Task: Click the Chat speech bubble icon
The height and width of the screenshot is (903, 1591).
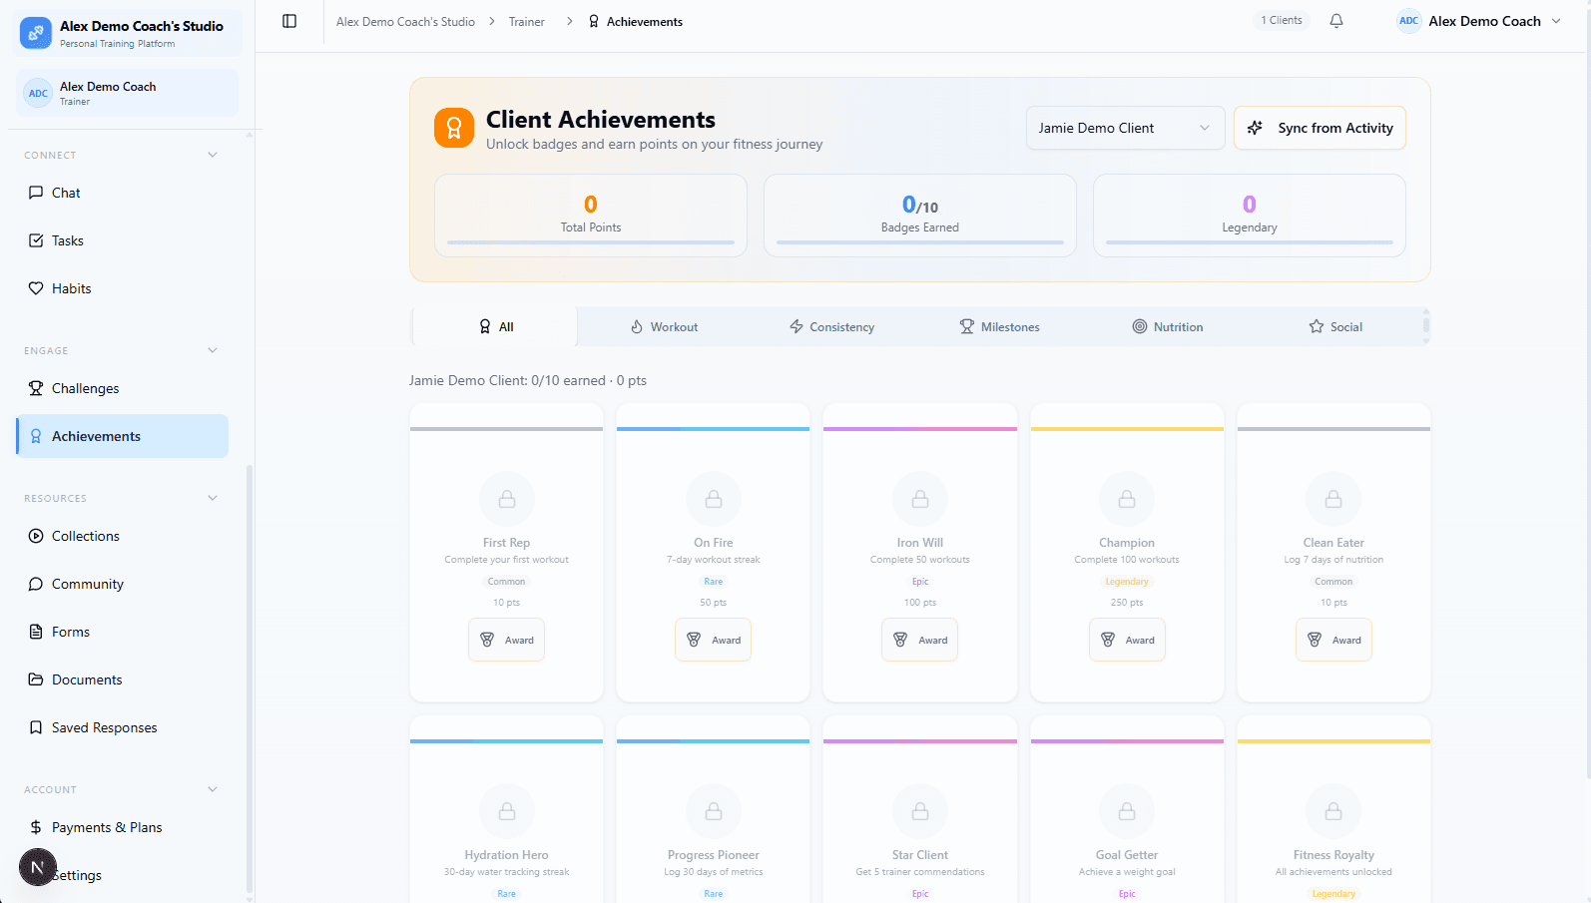Action: tap(36, 193)
